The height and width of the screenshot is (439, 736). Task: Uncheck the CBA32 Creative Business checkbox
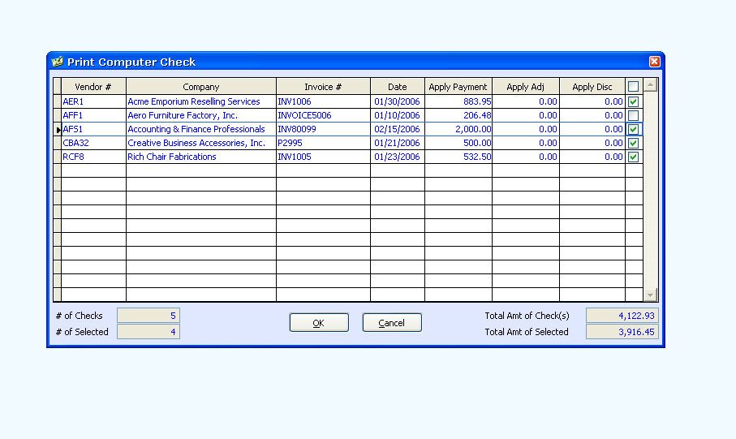tap(633, 144)
